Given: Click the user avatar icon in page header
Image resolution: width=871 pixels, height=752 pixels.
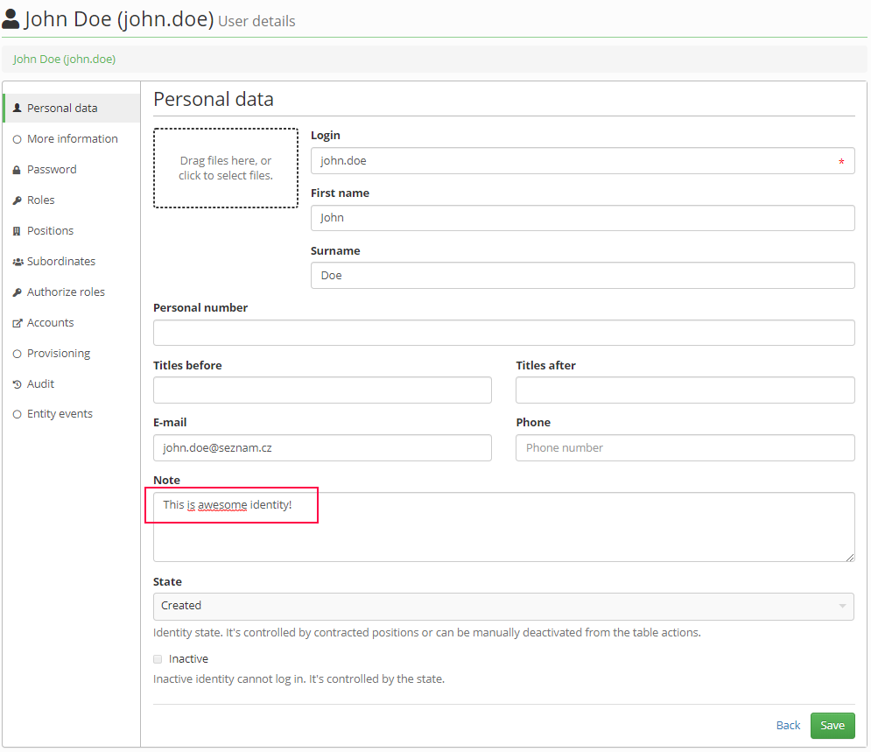Looking at the screenshot, I should coord(11,19).
